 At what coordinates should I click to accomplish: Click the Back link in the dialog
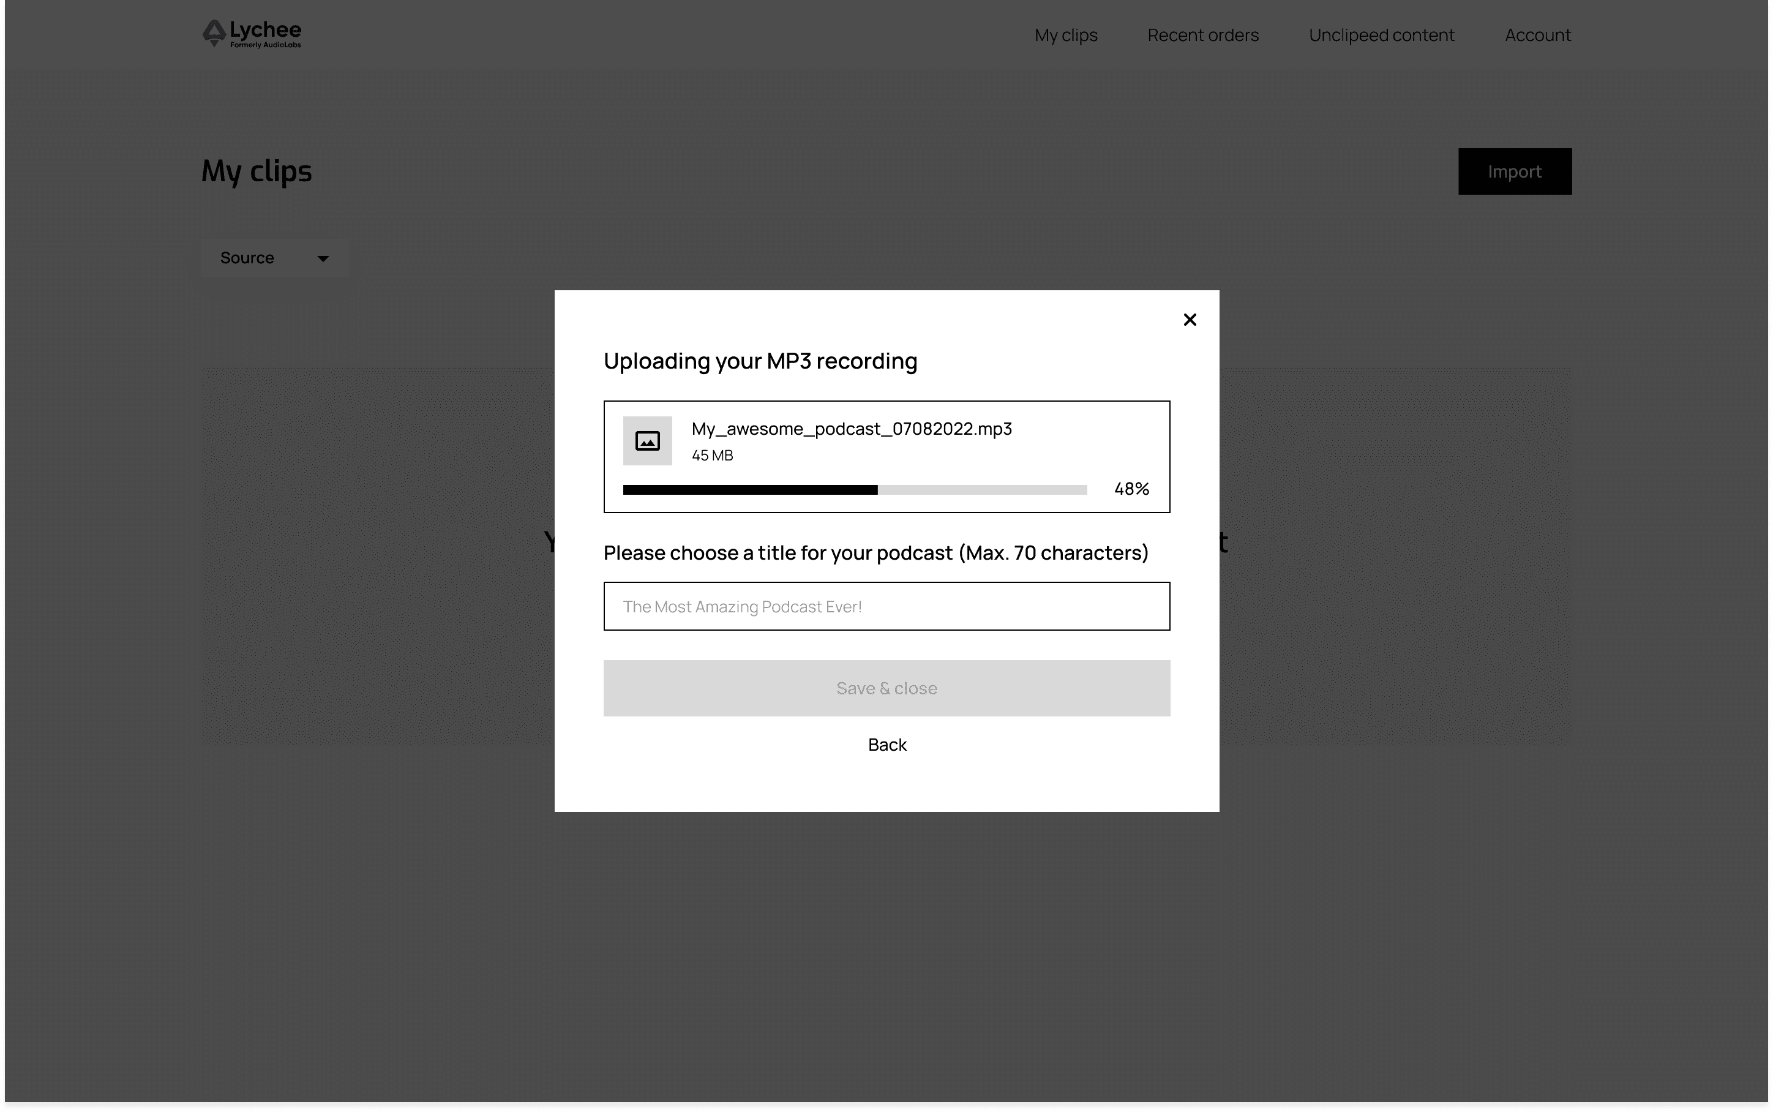coord(886,745)
